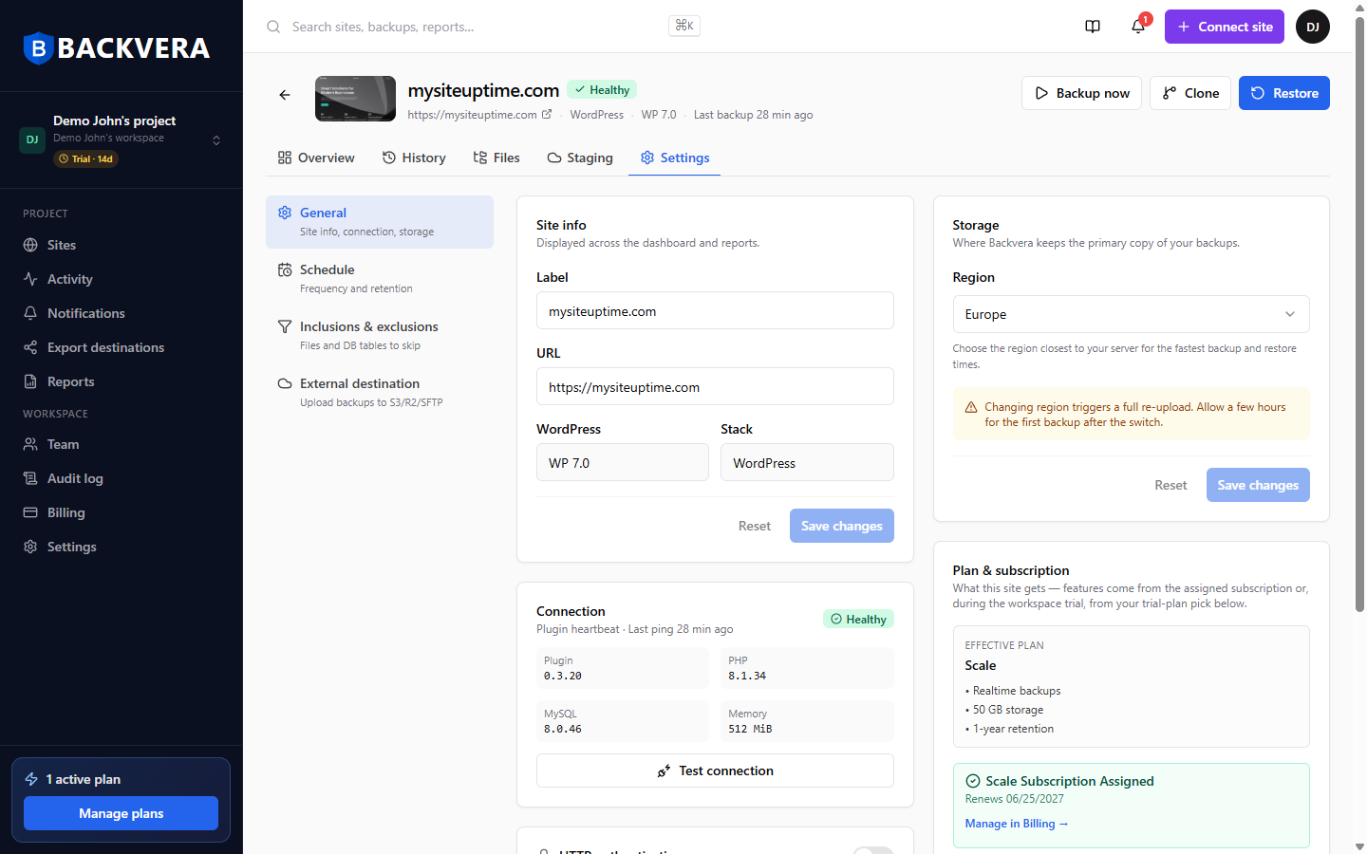Toggle the HTTP authentication switch
This screenshot has width=1367, height=854.
pyautogui.click(x=873, y=850)
